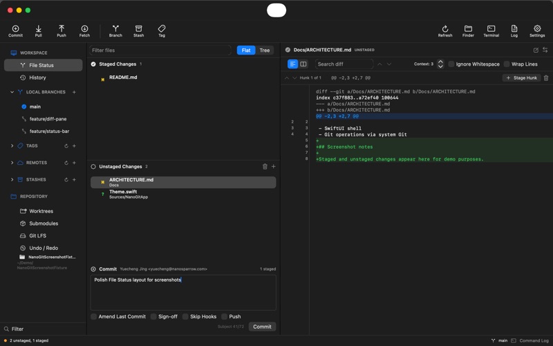This screenshot has width=553, height=346.
Task: Open Undo / Redo in the sidebar
Action: [43, 248]
